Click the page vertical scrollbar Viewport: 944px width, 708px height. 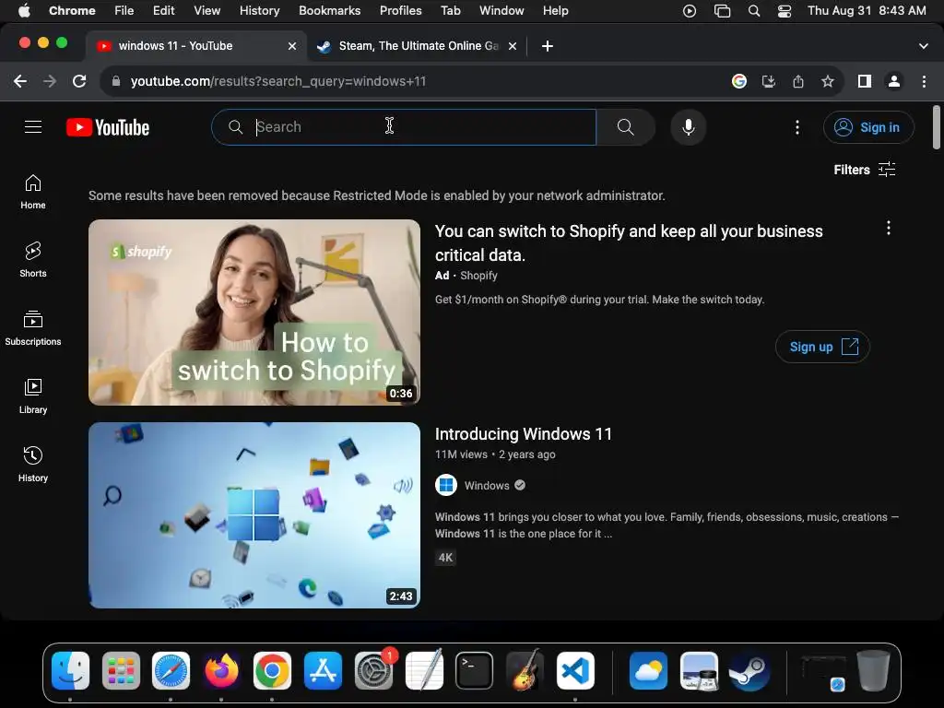coord(937,127)
